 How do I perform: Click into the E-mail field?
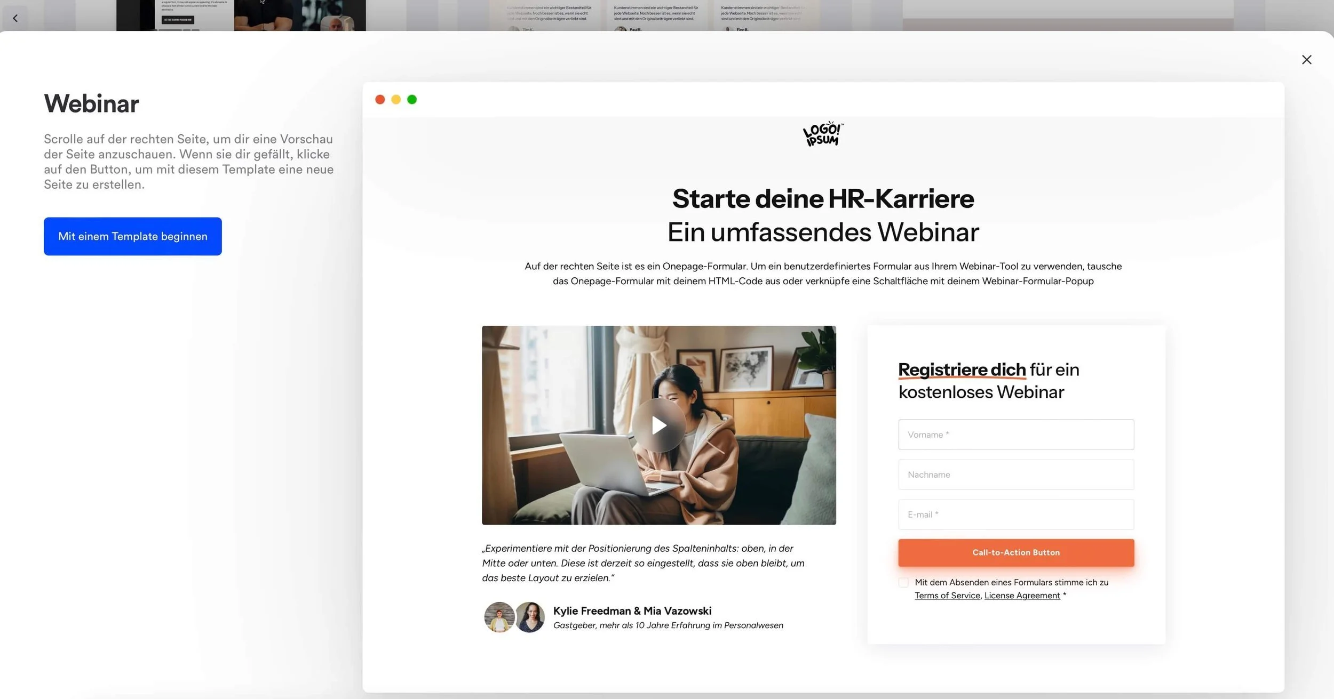coord(1016,515)
